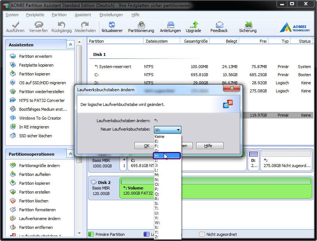Open the Anleitungen toolbar icon
The height and width of the screenshot is (241, 317).
coord(170,27)
